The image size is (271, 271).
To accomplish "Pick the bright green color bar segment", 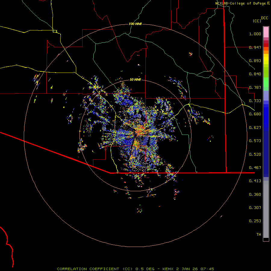I will 266,82.
